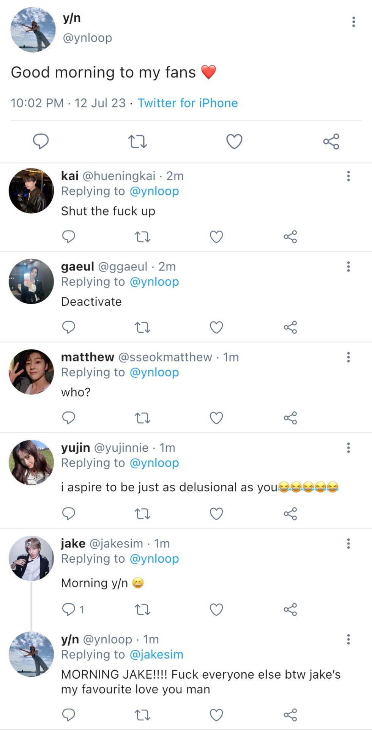The height and width of the screenshot is (730, 372).
Task: Open "Twitter for iPhone" source link
Action: point(188,103)
